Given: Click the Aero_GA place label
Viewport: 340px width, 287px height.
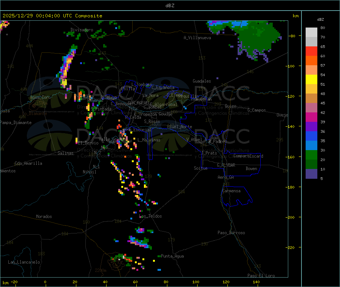Looking at the screenshot, I should click(x=226, y=177).
